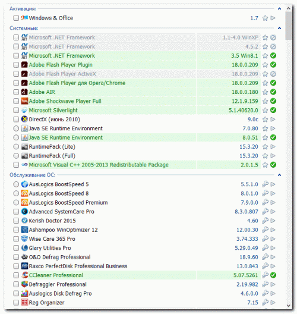Click the star icon for Adobe AIR
Image resolution: width=297 pixels, height=314 pixels.
[x=265, y=92]
